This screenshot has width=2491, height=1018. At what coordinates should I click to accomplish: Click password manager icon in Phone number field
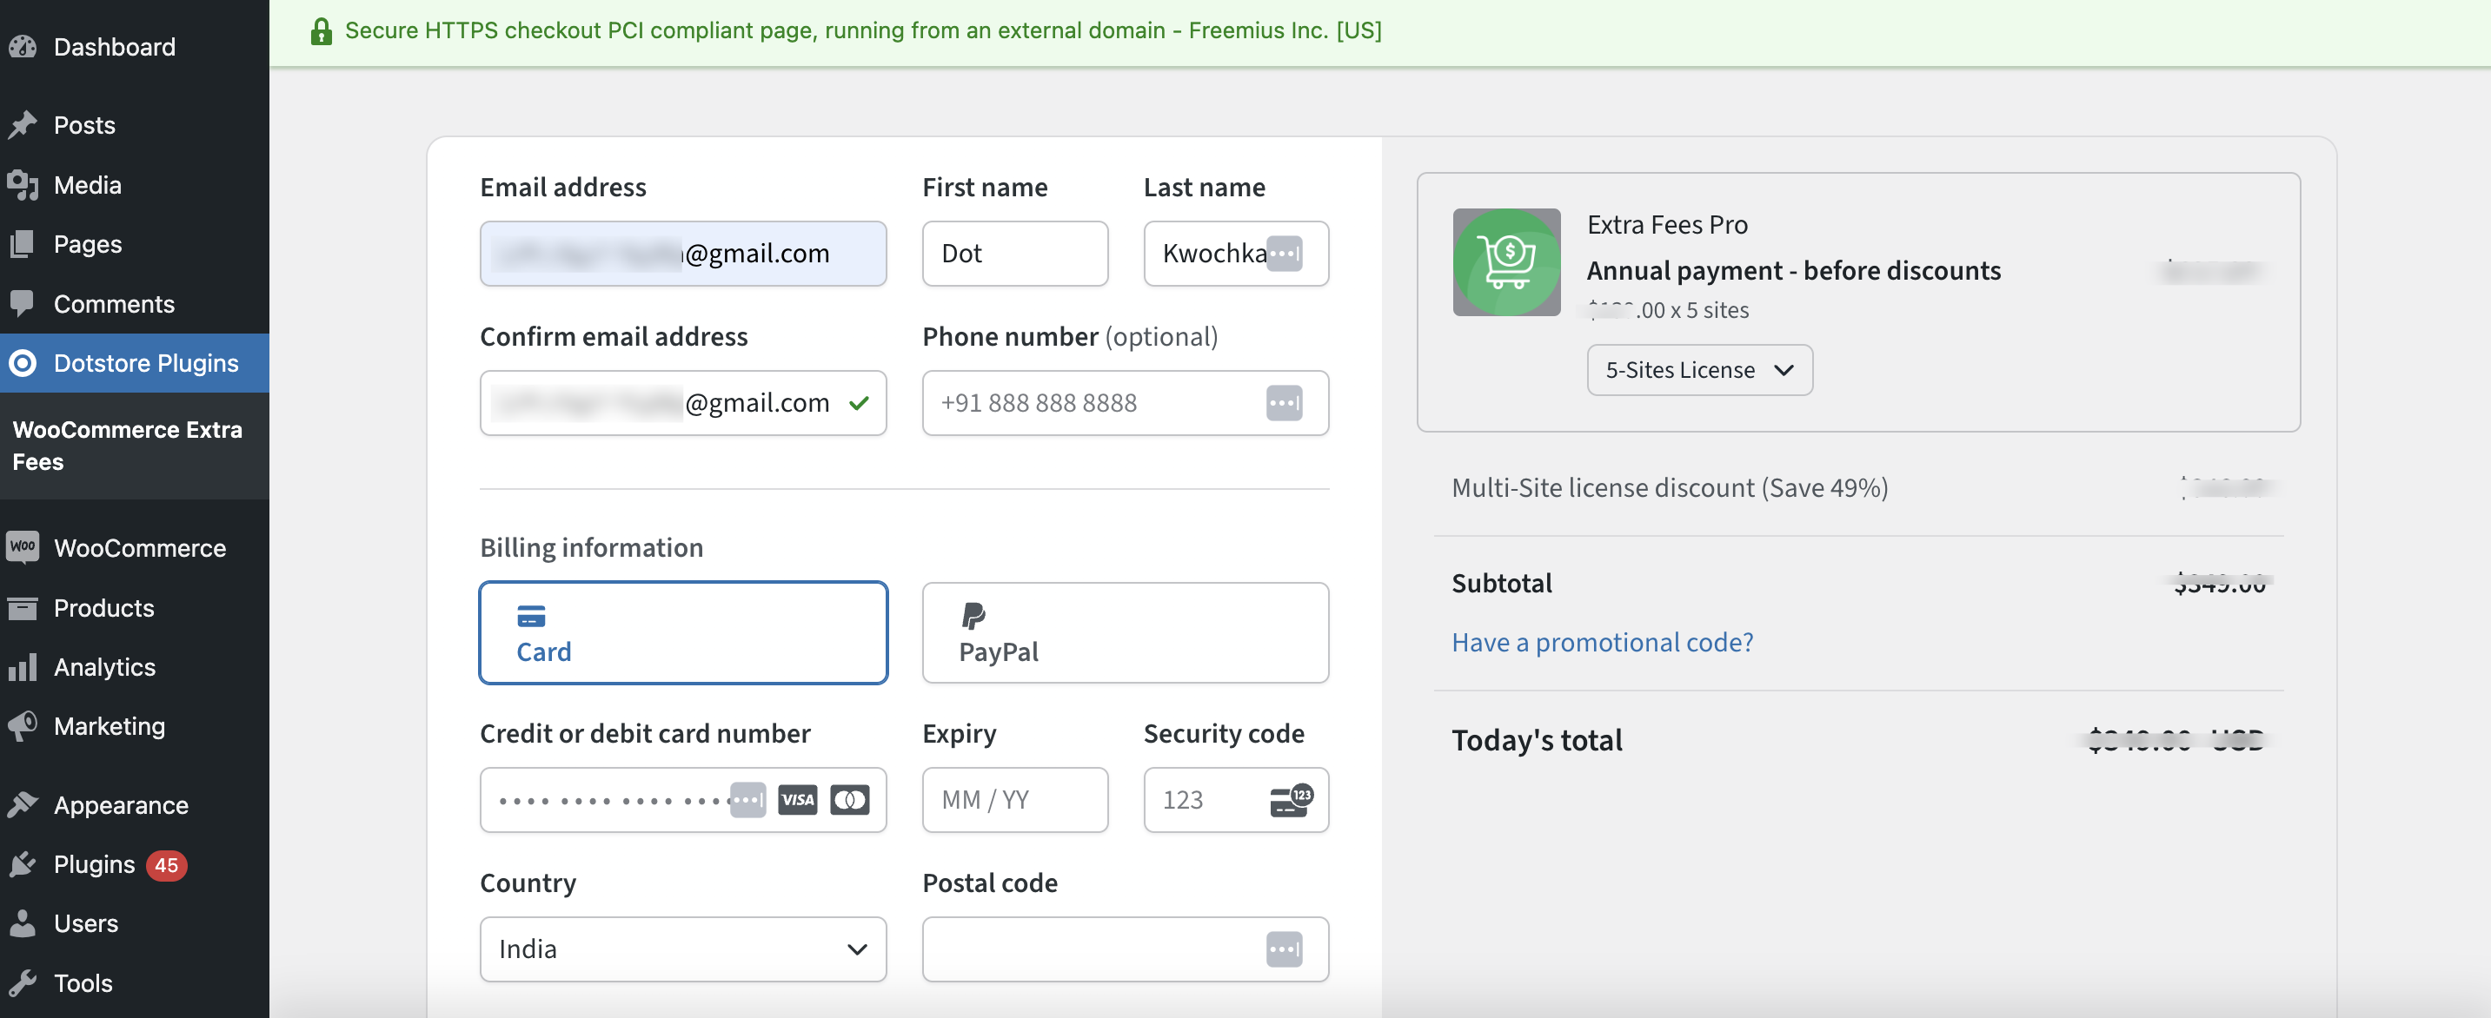1285,402
